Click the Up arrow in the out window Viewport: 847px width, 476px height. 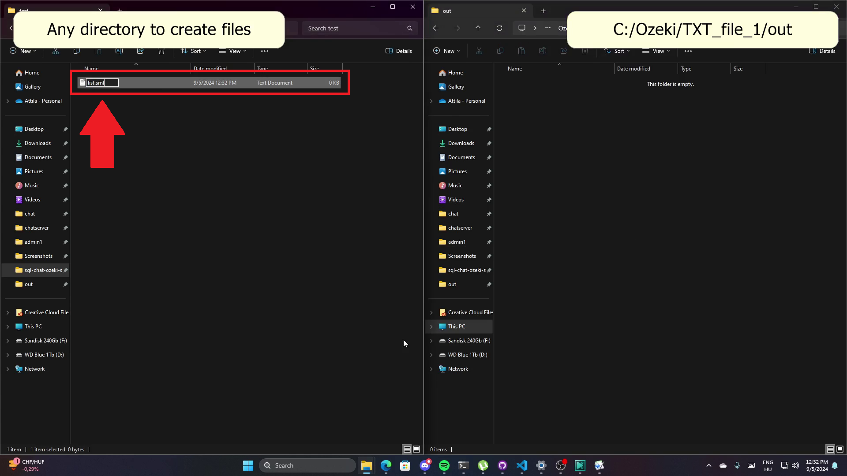click(478, 28)
